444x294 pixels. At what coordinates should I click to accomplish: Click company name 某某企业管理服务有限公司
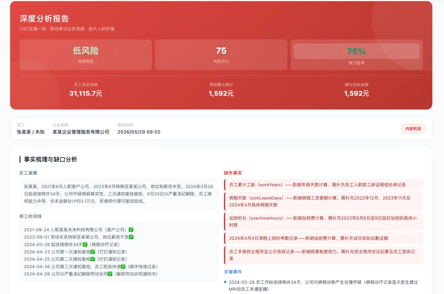(x=81, y=132)
